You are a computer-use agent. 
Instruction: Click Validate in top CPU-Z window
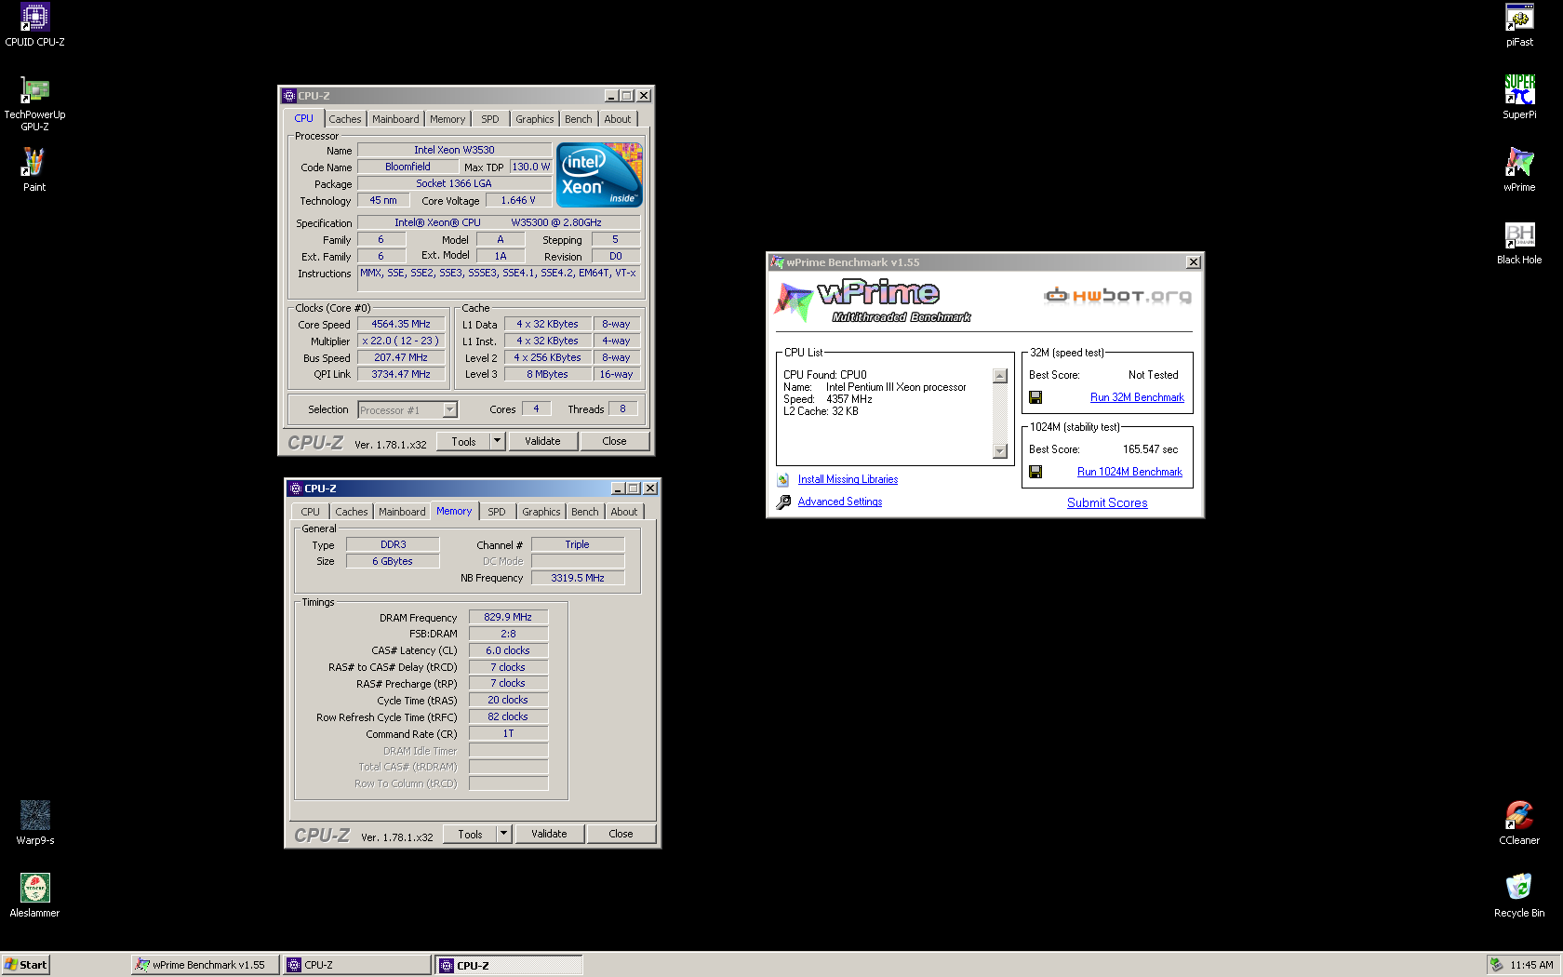pyautogui.click(x=542, y=441)
